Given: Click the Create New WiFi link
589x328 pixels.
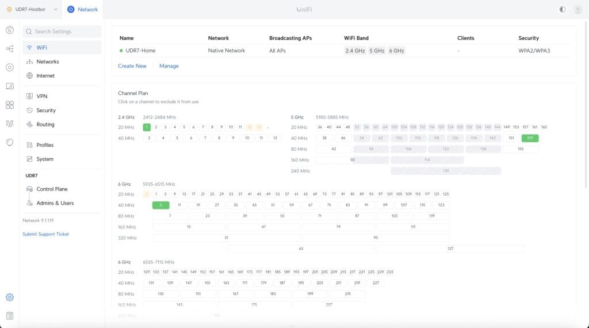Looking at the screenshot, I should pyautogui.click(x=132, y=66).
